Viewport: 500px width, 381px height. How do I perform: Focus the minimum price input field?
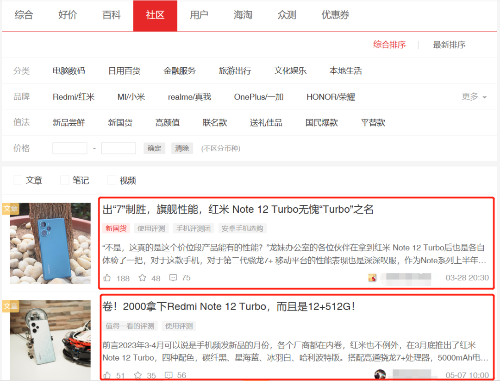tap(70, 148)
